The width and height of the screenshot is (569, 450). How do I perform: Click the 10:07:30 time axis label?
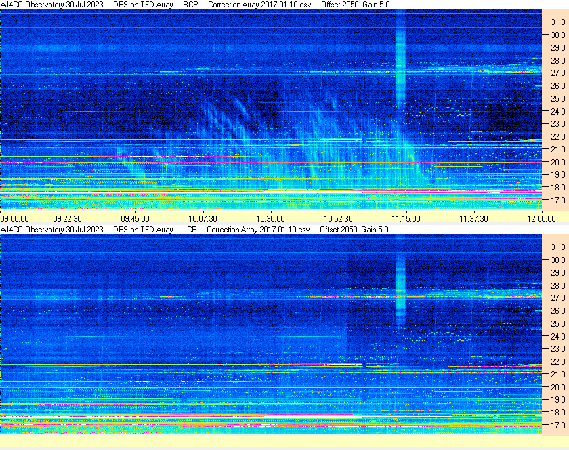[203, 218]
